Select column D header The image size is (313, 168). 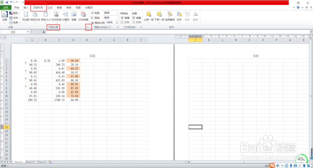[73, 40]
